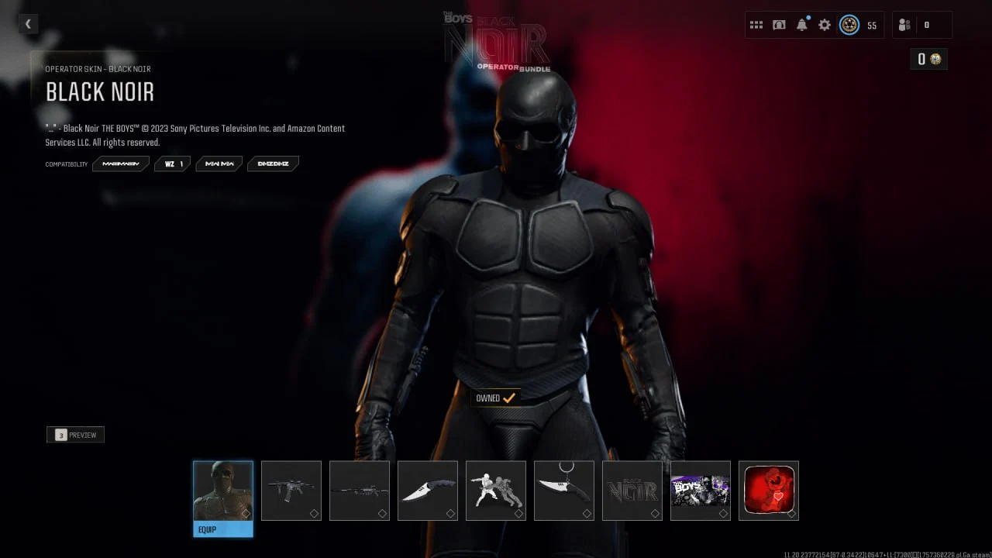Select the assault rifle blueprint thumbnail

point(291,491)
